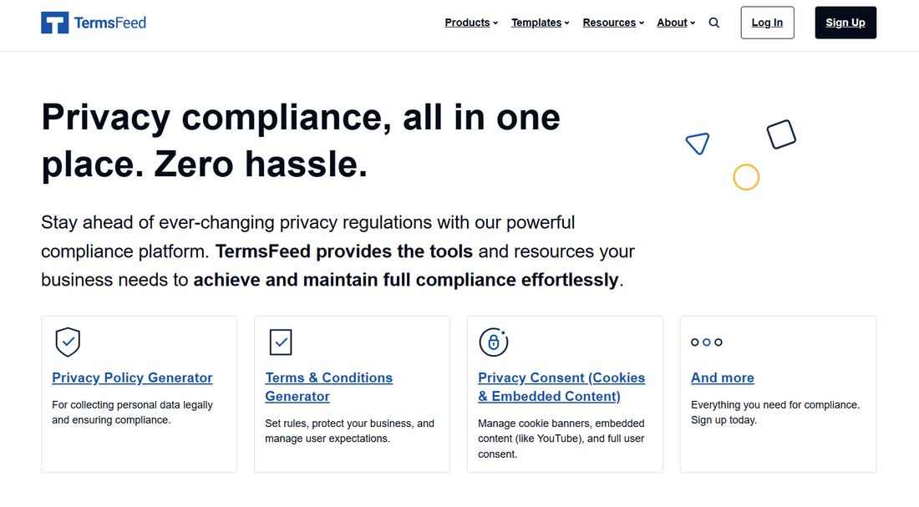Click the dark rounded square shape
919x507 pixels.
781,134
